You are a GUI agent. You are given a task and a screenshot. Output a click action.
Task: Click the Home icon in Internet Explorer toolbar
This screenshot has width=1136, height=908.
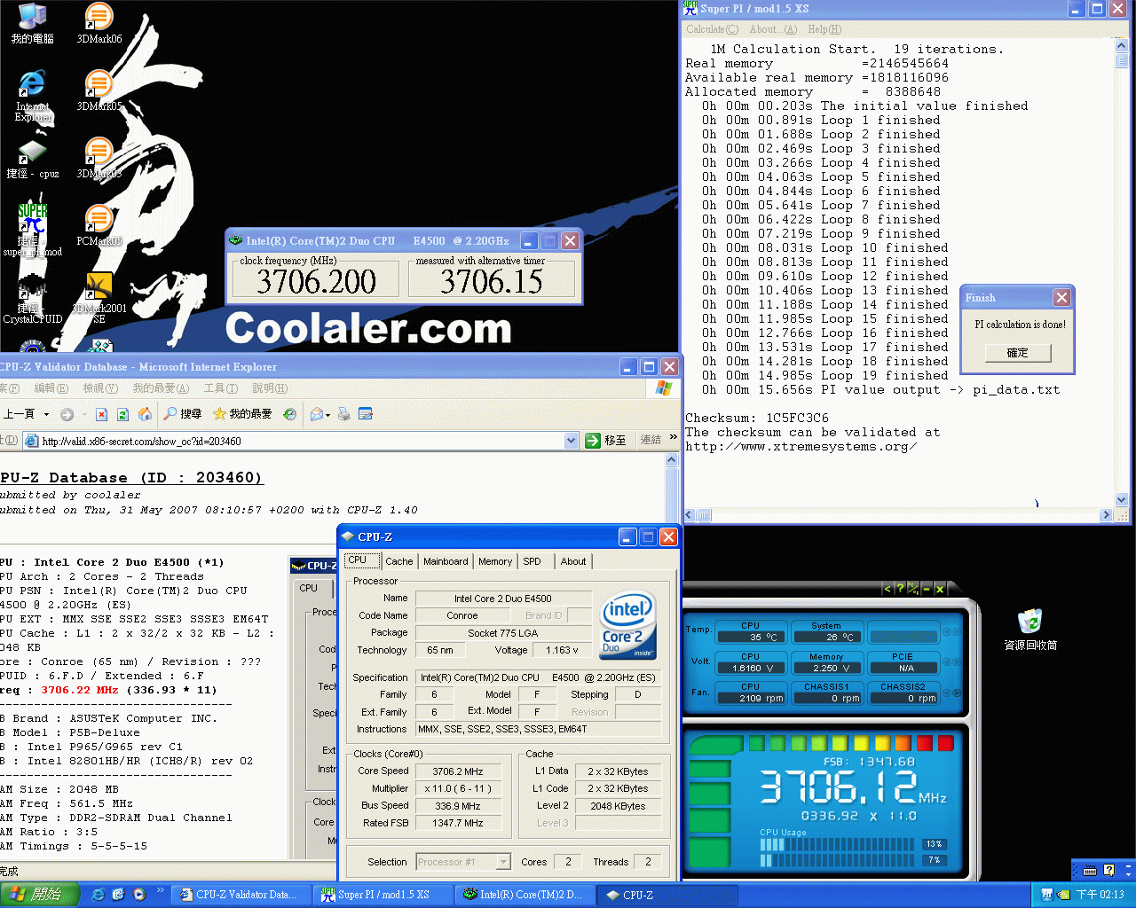point(145,414)
